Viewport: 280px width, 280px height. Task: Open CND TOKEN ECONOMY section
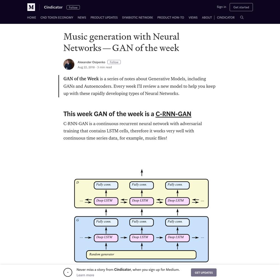pyautogui.click(x=57, y=17)
